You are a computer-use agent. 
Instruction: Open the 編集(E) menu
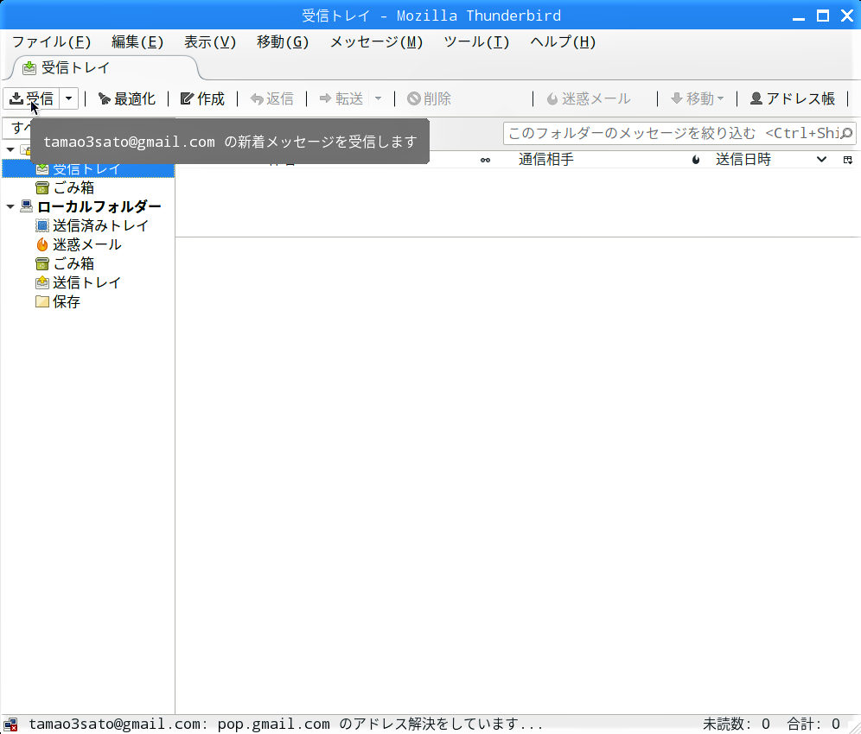click(137, 42)
